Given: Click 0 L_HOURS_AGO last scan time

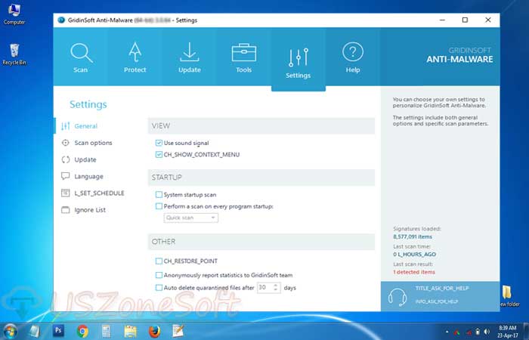Looking at the screenshot, I should tap(414, 255).
